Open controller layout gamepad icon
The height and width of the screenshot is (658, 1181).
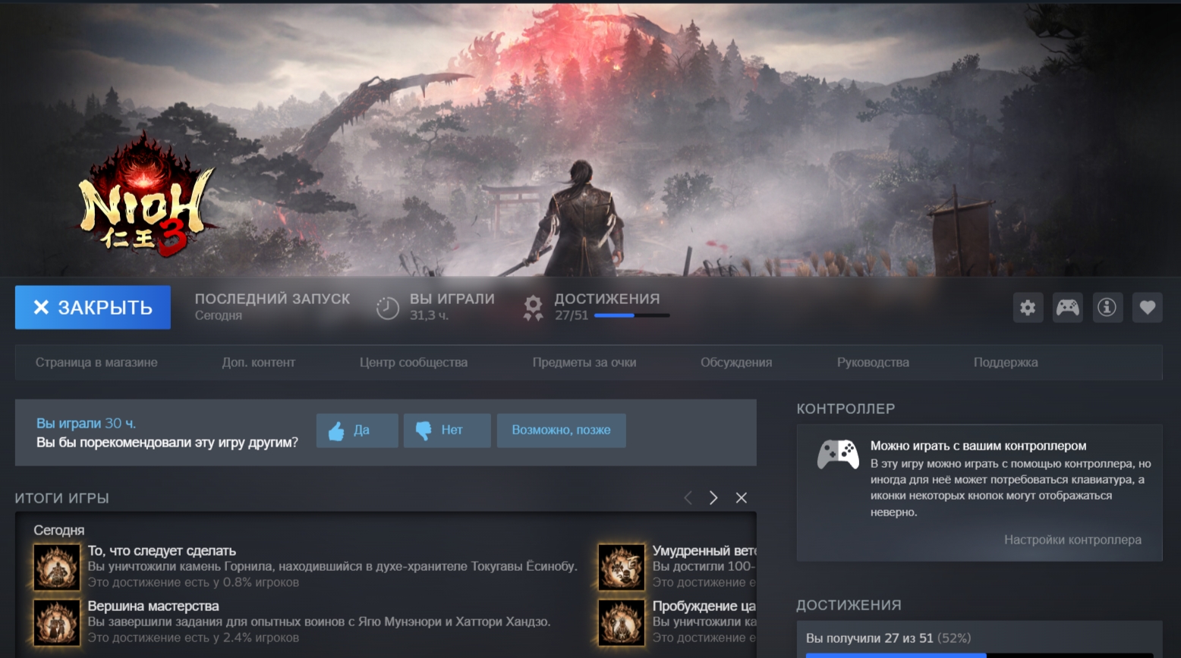[1068, 308]
